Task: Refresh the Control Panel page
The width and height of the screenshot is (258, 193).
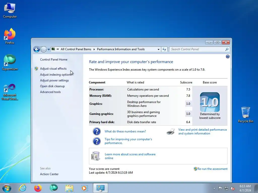Action: 164,49
